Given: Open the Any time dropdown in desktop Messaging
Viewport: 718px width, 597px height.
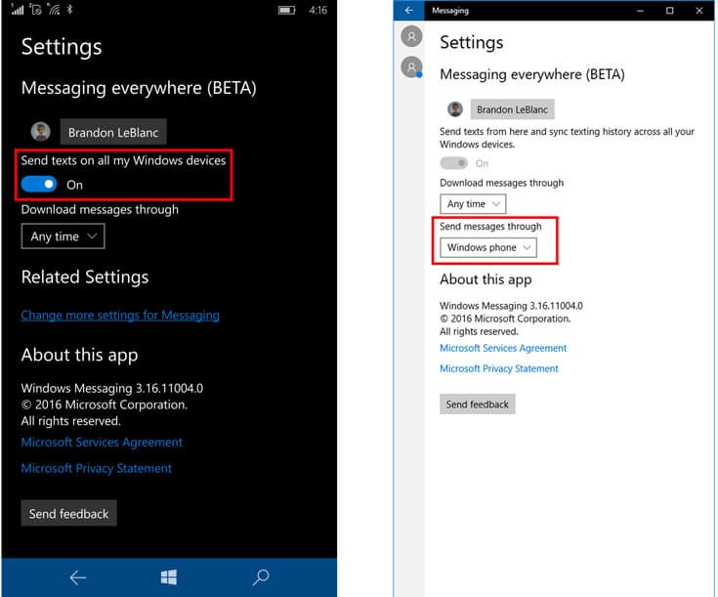Looking at the screenshot, I should 473,204.
